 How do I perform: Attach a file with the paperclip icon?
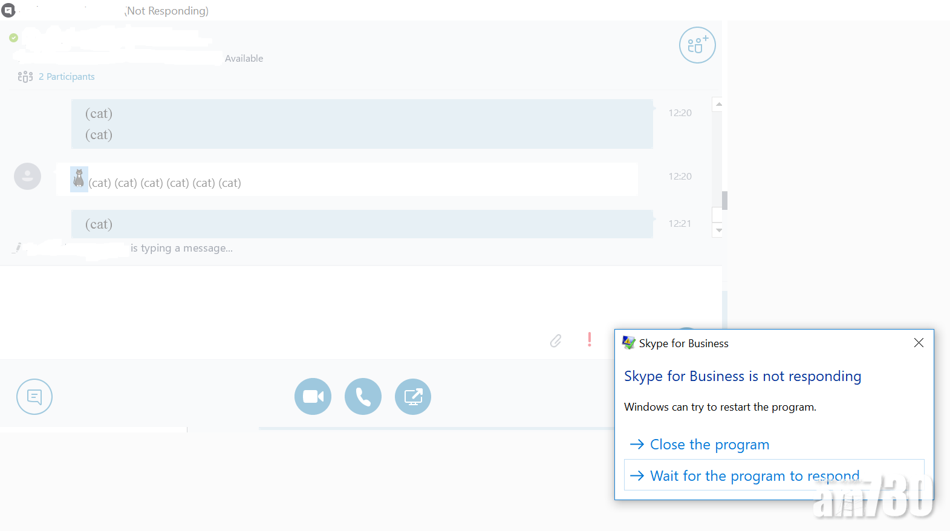click(x=556, y=340)
